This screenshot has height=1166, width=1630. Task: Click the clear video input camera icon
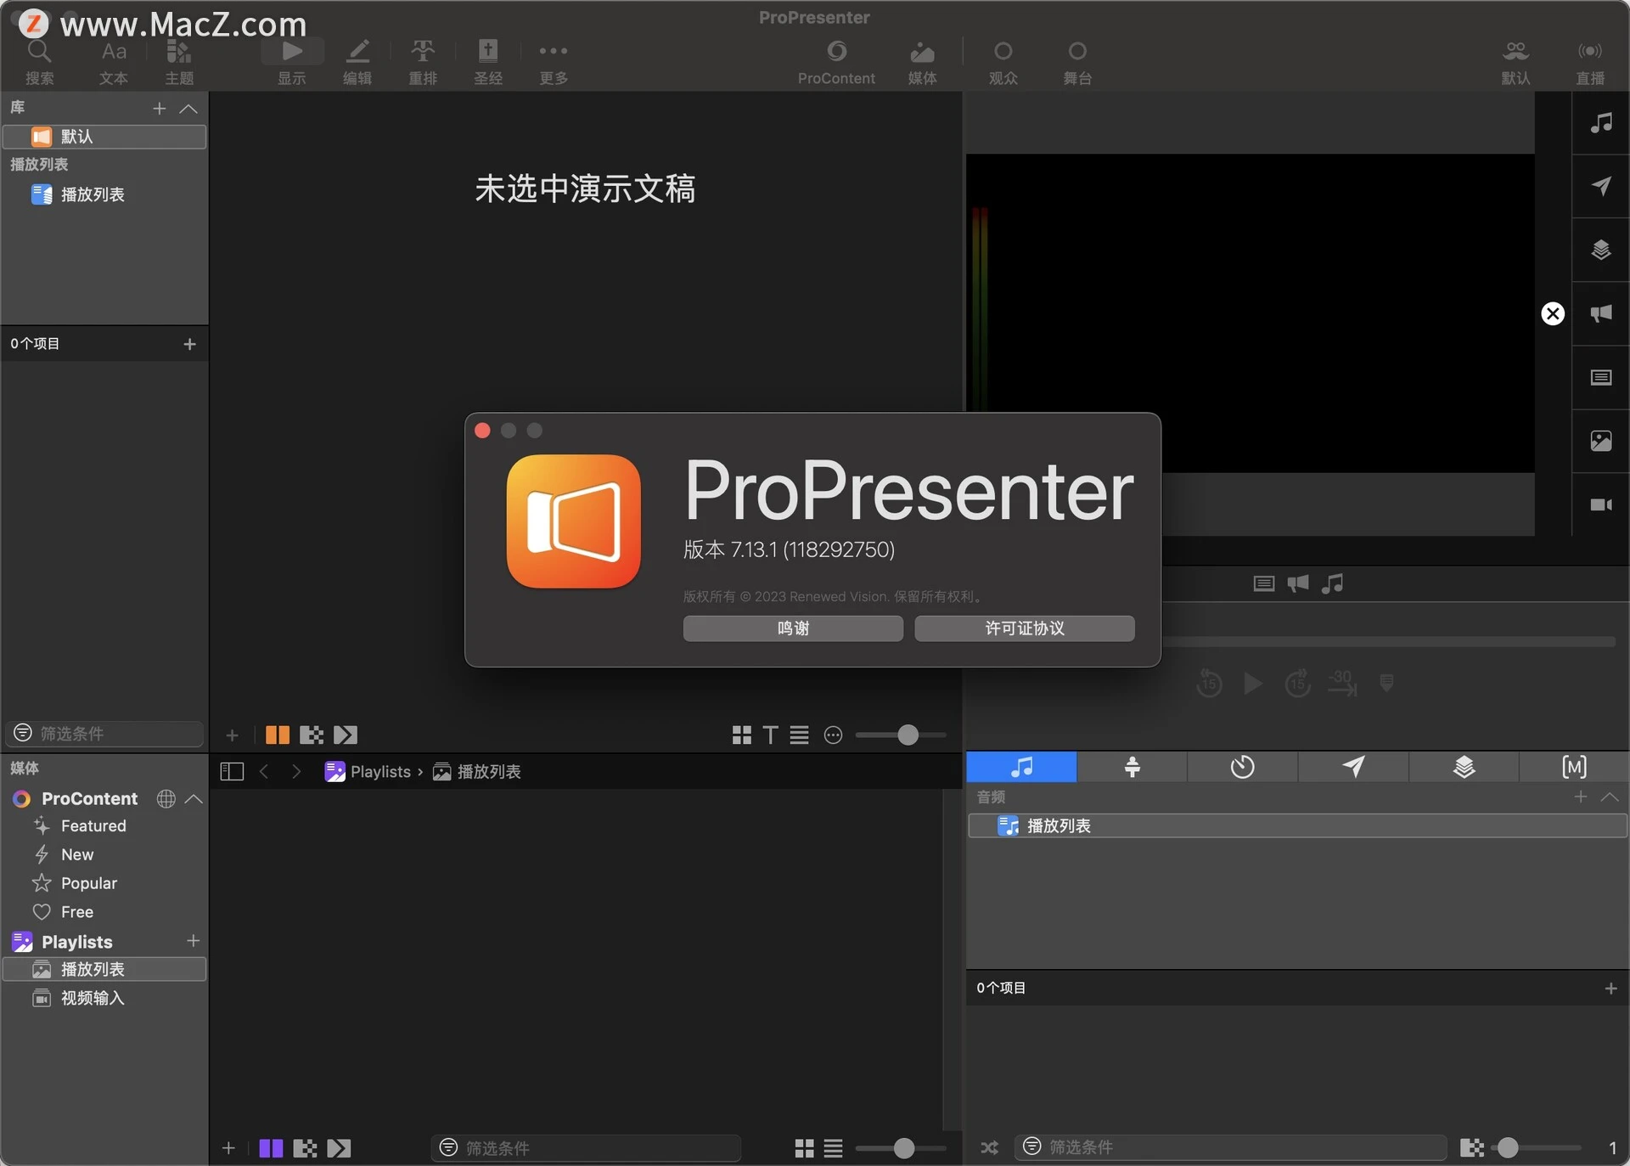(1600, 504)
